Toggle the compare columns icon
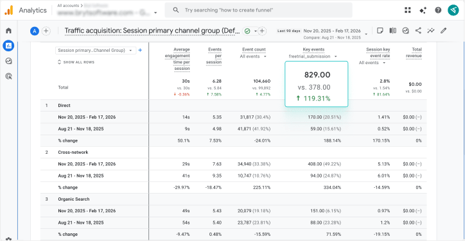Image resolution: width=465 pixels, height=241 pixels. click(392, 31)
